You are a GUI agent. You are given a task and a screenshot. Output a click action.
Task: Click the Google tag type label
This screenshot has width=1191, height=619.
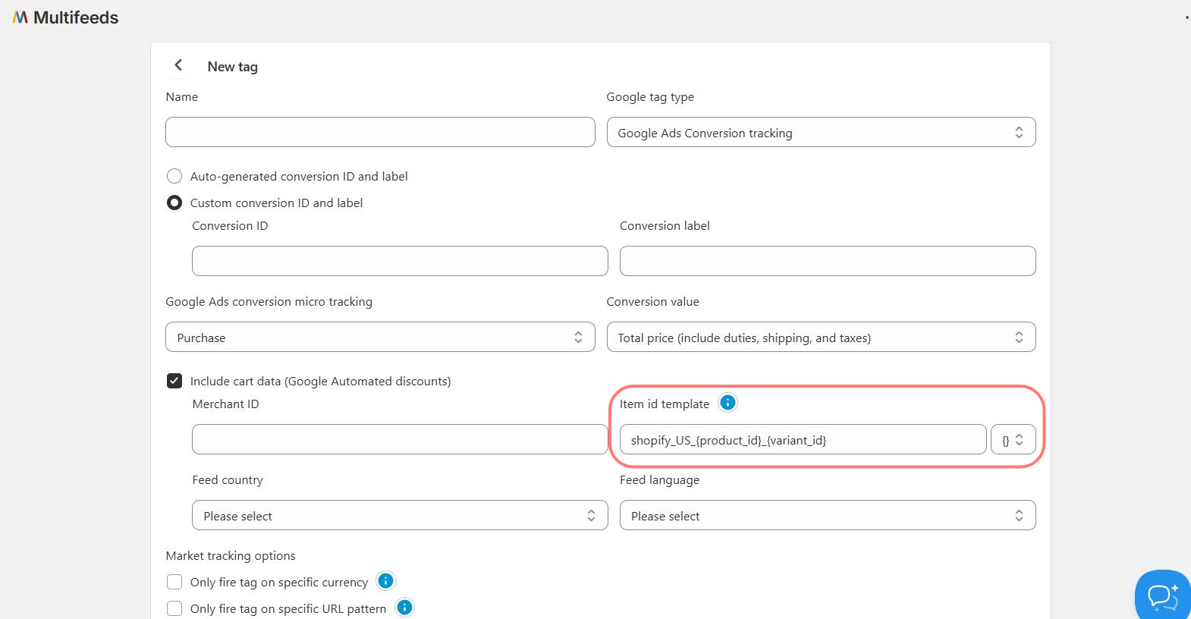click(x=650, y=97)
